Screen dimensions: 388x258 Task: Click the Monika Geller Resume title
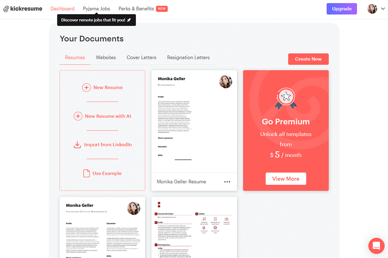(181, 182)
